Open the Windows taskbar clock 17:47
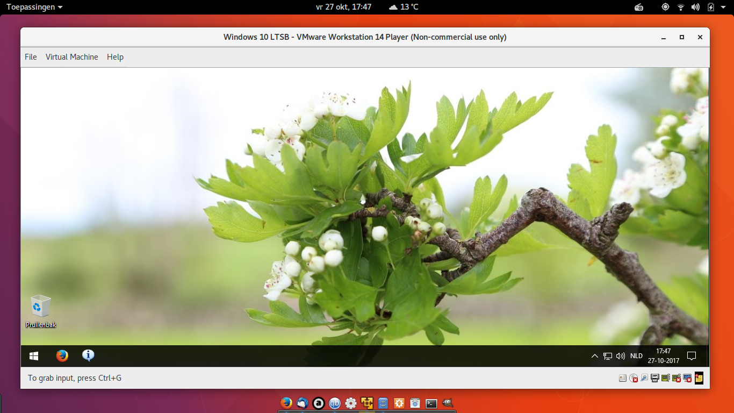The height and width of the screenshot is (413, 734). click(664, 355)
